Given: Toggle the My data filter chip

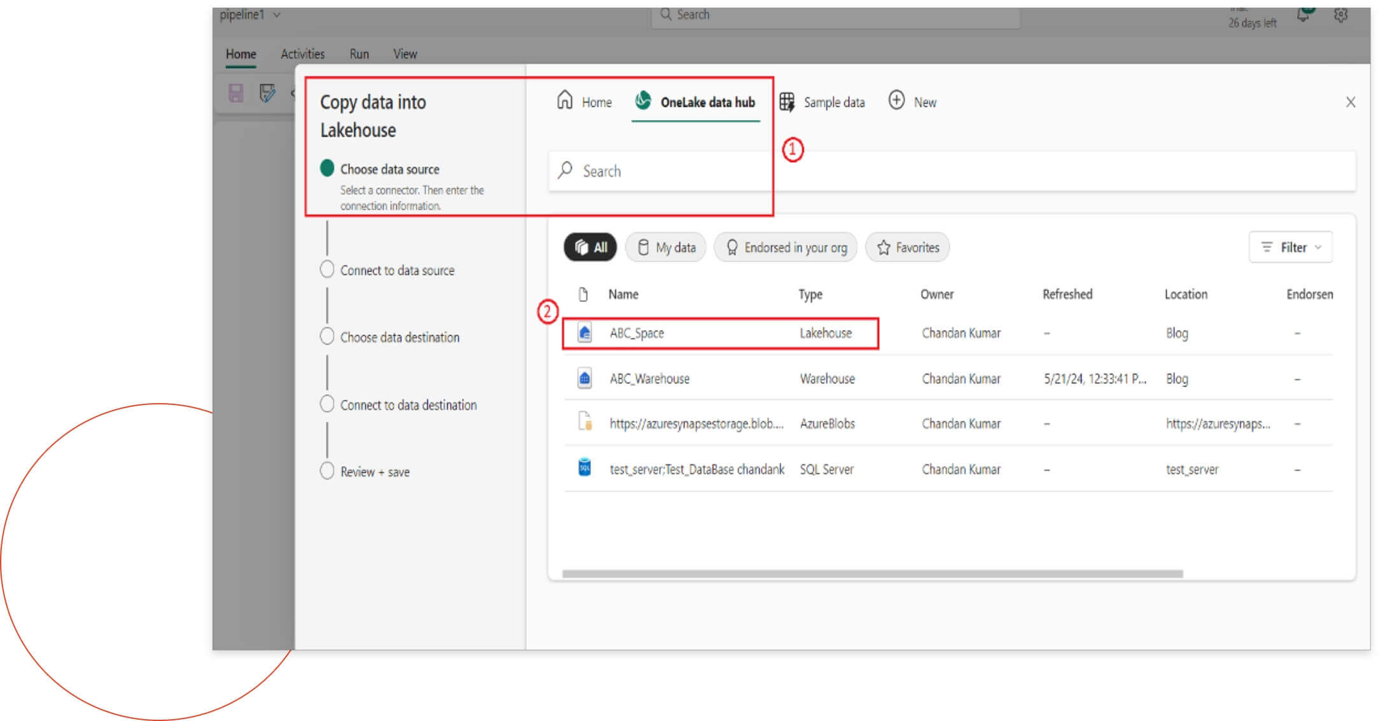Looking at the screenshot, I should click(665, 247).
